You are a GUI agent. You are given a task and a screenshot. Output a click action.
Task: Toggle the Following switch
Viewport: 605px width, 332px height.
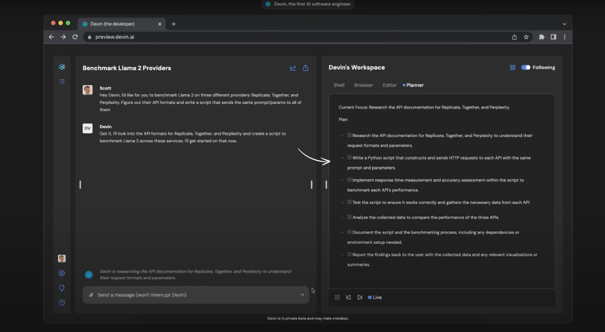pyautogui.click(x=526, y=68)
